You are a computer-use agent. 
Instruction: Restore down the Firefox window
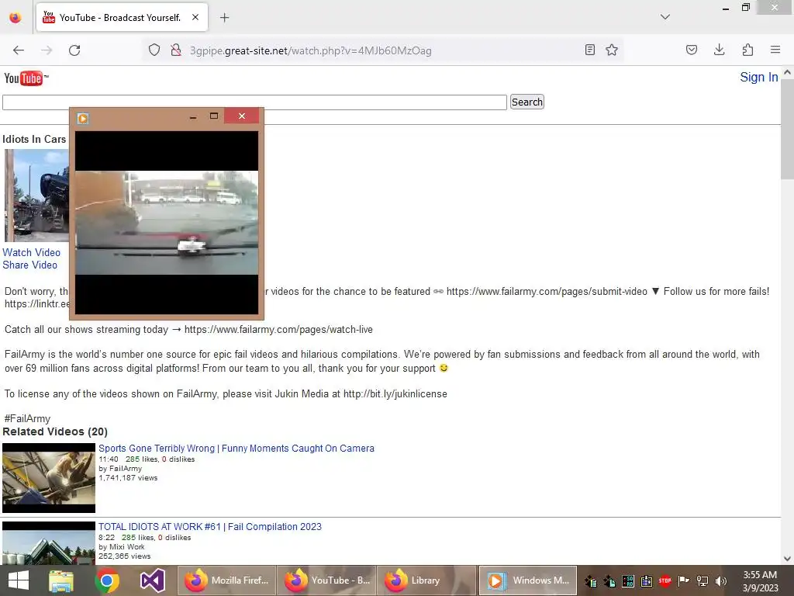click(745, 7)
